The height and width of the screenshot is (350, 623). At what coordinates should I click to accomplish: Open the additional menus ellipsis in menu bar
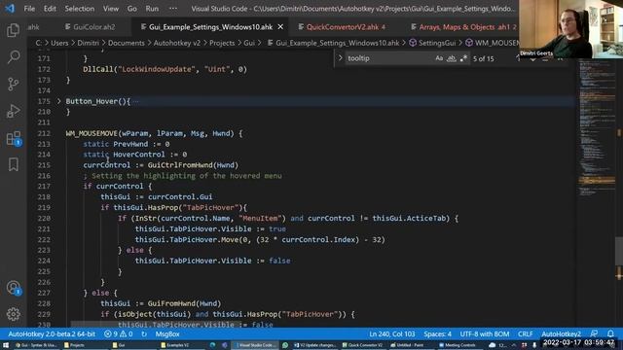173,9
